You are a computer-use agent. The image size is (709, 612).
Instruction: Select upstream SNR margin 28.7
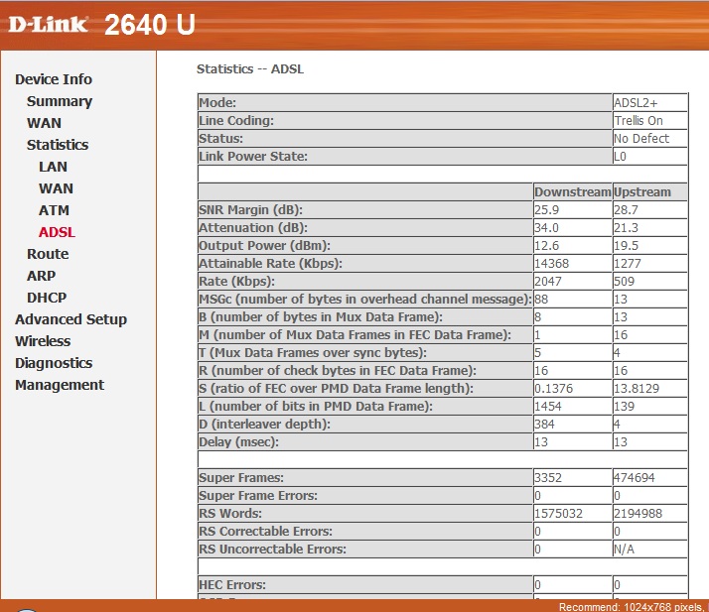coord(626,210)
